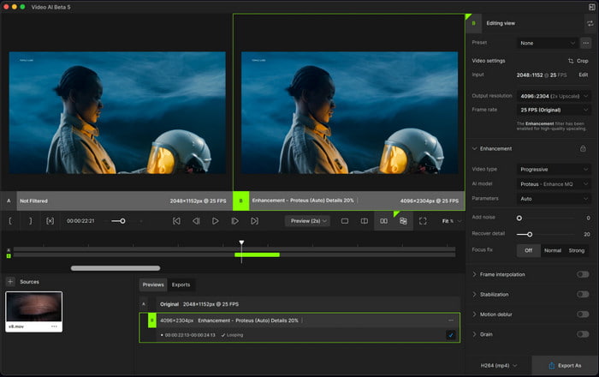Switch to comparison grid view
599x377 pixels.
point(403,221)
